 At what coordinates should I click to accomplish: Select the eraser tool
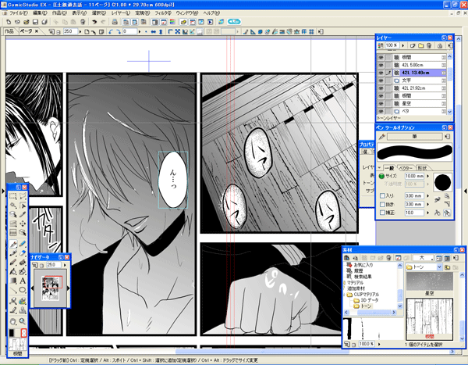(23, 253)
